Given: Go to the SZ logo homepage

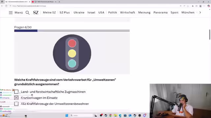Looking at the screenshot, I should coord(36,12).
